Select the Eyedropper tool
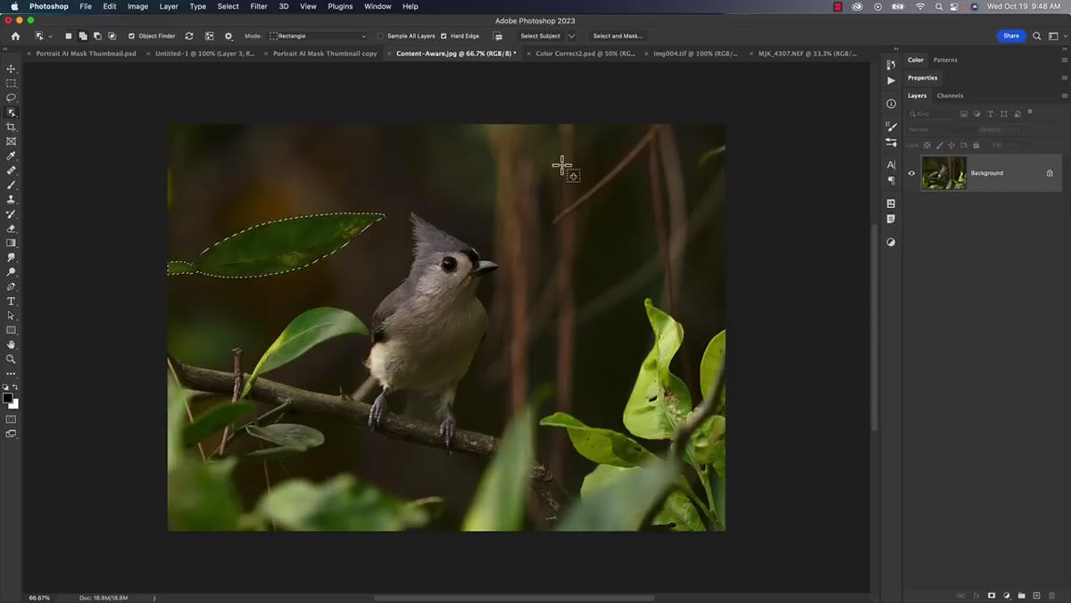 [11, 155]
